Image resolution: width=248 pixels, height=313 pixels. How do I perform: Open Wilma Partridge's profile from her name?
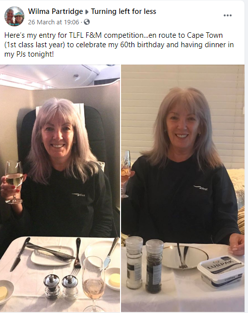[56, 11]
